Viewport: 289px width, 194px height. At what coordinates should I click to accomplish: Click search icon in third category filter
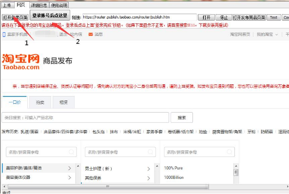pyautogui.click(x=230, y=152)
